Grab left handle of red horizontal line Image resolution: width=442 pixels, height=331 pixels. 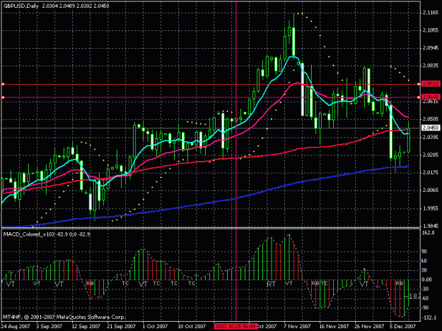tap(3, 84)
